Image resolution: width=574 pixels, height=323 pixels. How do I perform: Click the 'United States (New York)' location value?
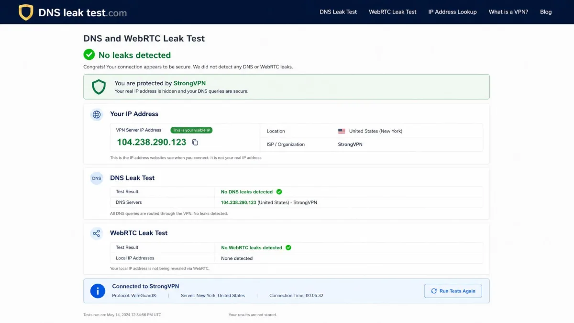(375, 131)
